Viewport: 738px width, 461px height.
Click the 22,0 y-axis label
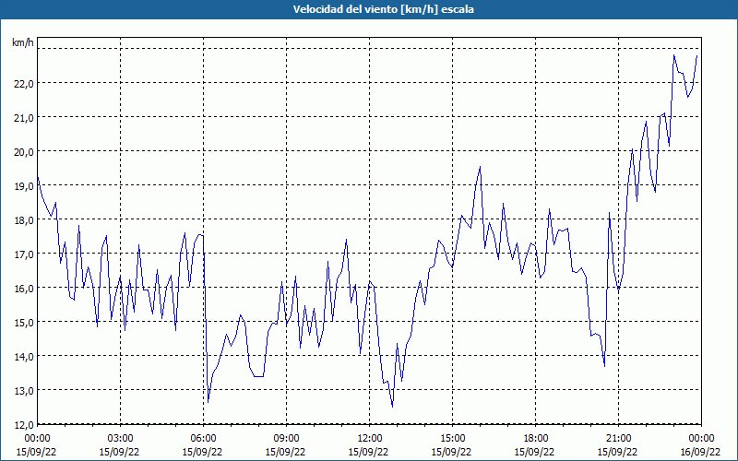(x=24, y=84)
